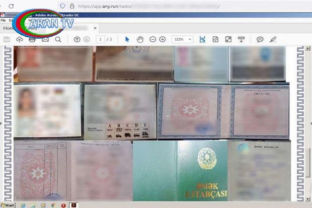Click the Save file icon
The image size is (312, 208).
click(7, 39)
